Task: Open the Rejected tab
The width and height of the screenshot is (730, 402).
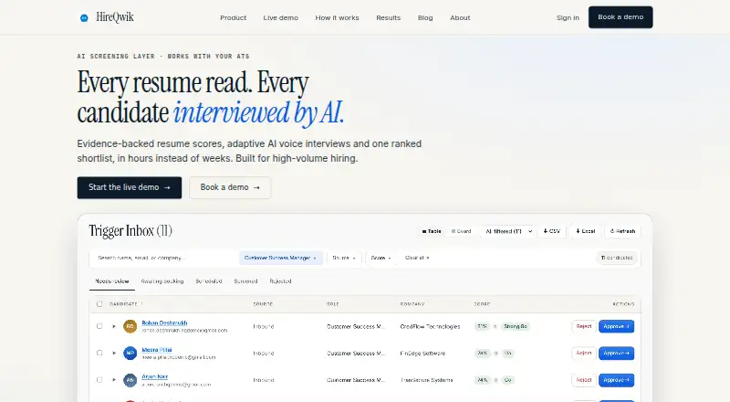Action: 280,281
